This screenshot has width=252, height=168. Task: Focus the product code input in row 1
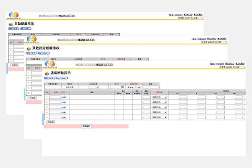pos(55,97)
